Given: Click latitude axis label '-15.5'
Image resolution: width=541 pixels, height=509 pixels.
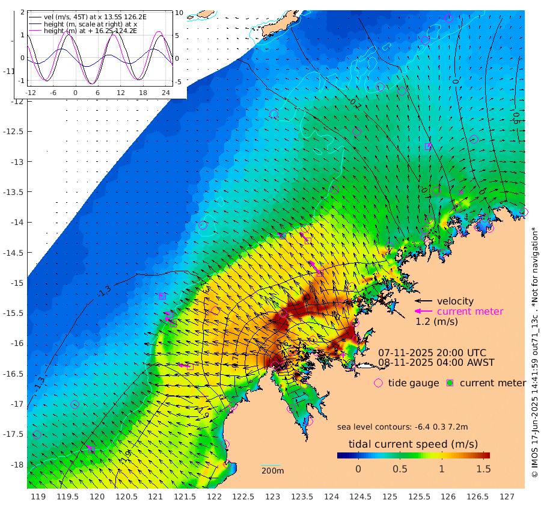Looking at the screenshot, I should (13, 313).
